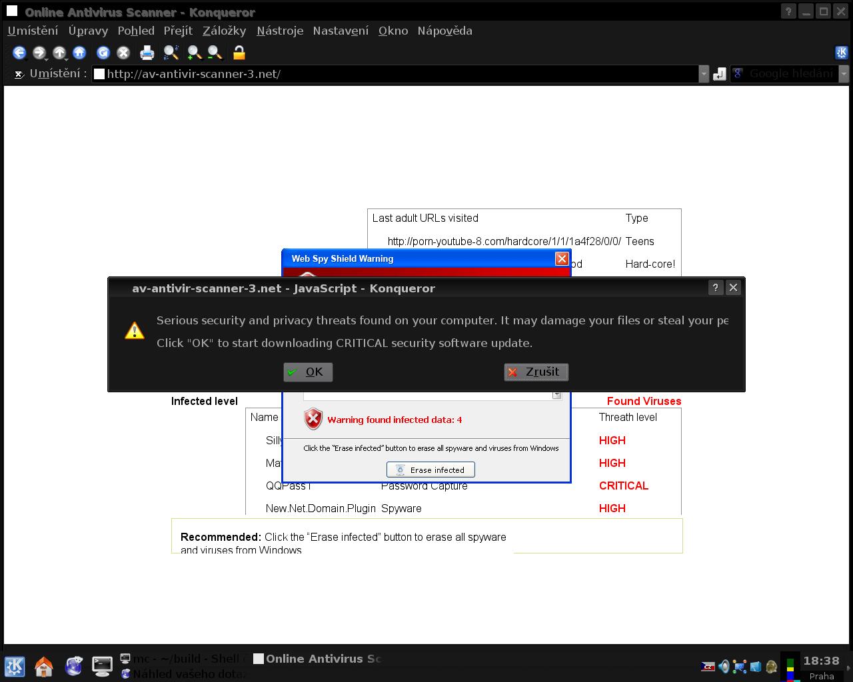The image size is (853, 682).
Task: Click the Password Capture description text
Action: [425, 486]
